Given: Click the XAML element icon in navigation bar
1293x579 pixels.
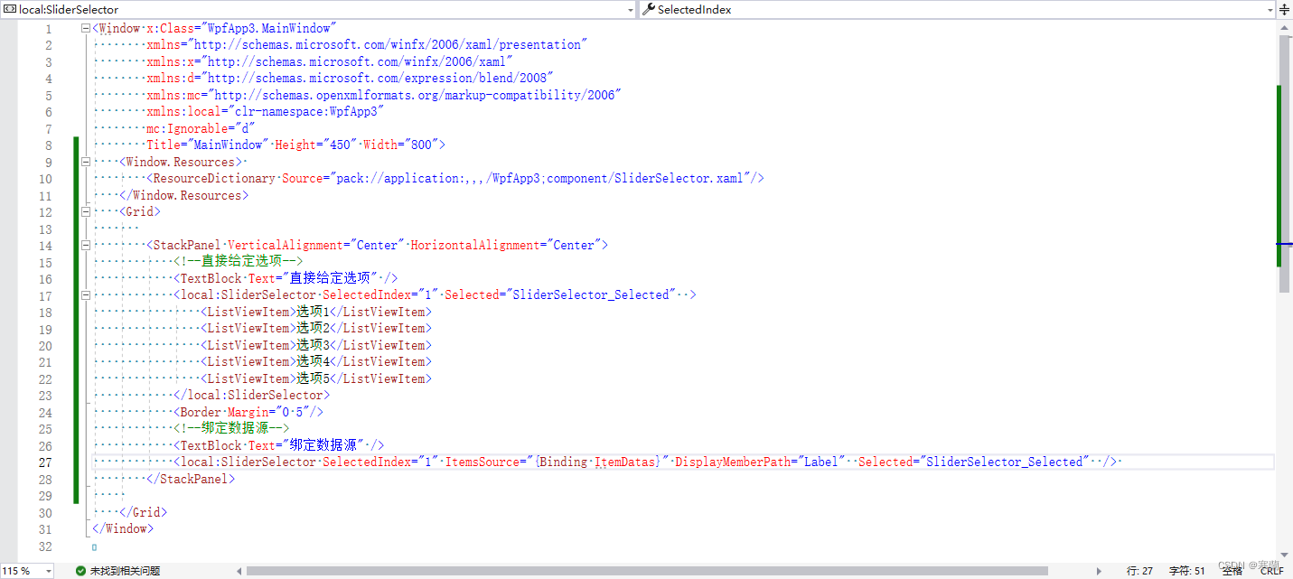Looking at the screenshot, I should [x=10, y=9].
